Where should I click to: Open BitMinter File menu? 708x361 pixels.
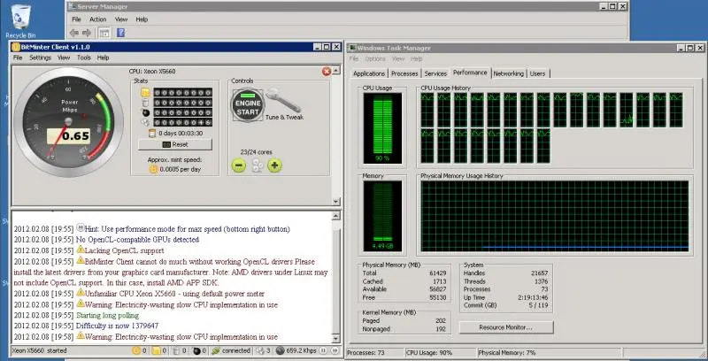click(x=18, y=58)
